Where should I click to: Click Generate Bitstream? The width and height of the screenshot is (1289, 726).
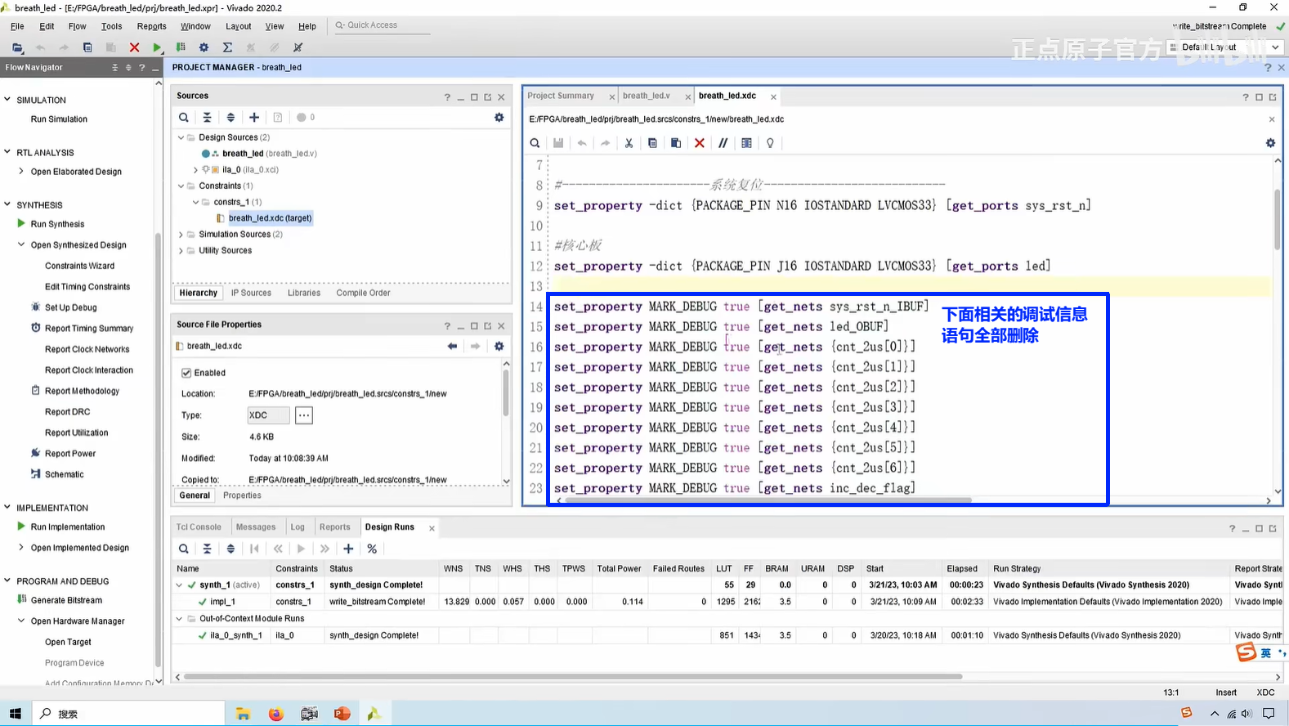click(x=66, y=600)
